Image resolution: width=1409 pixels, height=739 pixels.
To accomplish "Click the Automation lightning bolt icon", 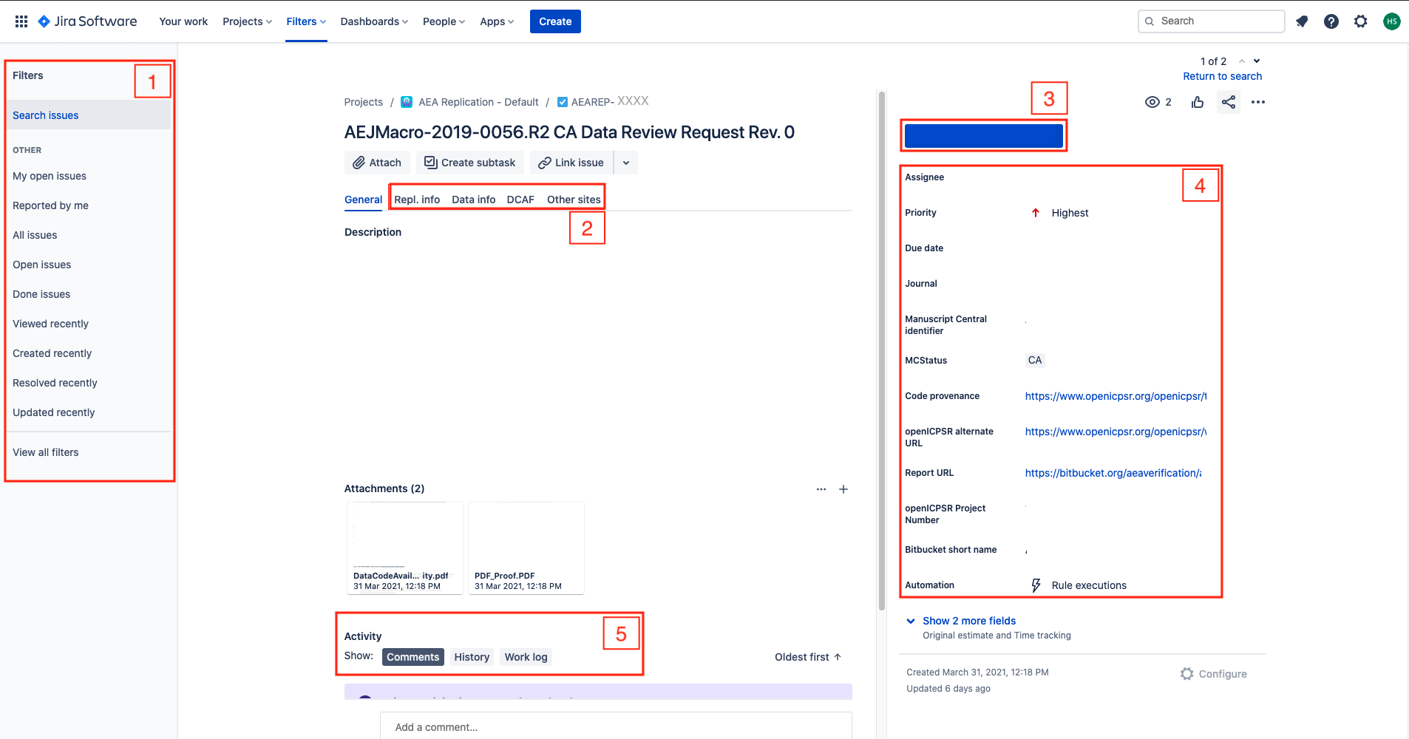I will pyautogui.click(x=1036, y=585).
